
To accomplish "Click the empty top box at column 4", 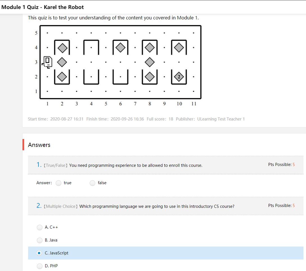I will click(91, 47).
